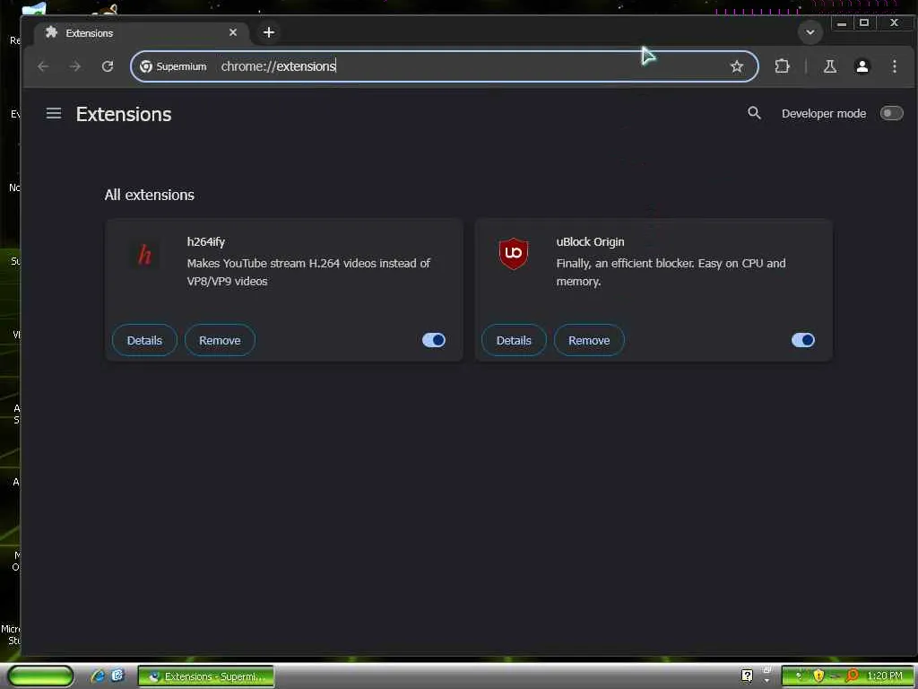Bookmark this page with the star icon
Screen dimensions: 918x689
point(737,66)
